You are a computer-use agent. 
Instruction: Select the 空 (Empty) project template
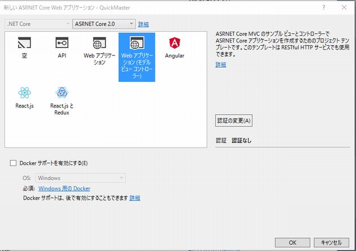point(24,47)
